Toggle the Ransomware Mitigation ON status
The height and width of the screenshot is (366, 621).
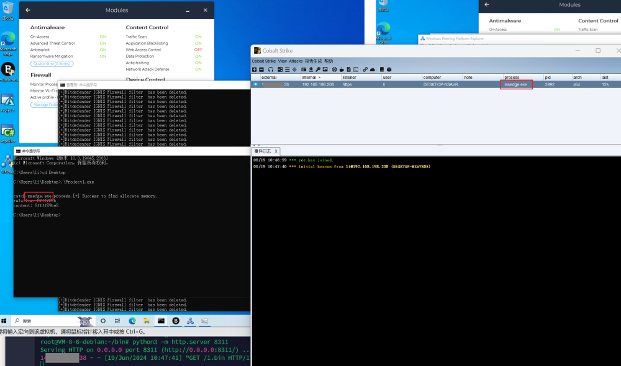pyautogui.click(x=103, y=56)
